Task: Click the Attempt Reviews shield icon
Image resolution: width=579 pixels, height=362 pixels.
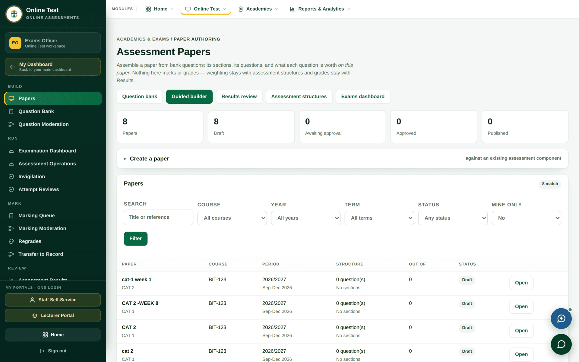Action: [x=11, y=189]
